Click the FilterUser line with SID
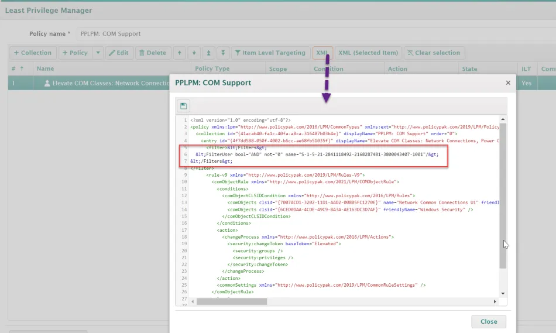 tap(317, 155)
